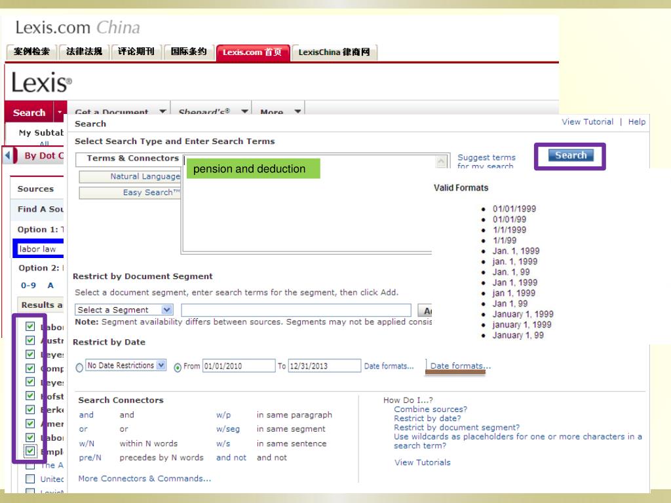This screenshot has width=671, height=503.
Task: Click the To date field 12/31/2013
Action: [325, 365]
